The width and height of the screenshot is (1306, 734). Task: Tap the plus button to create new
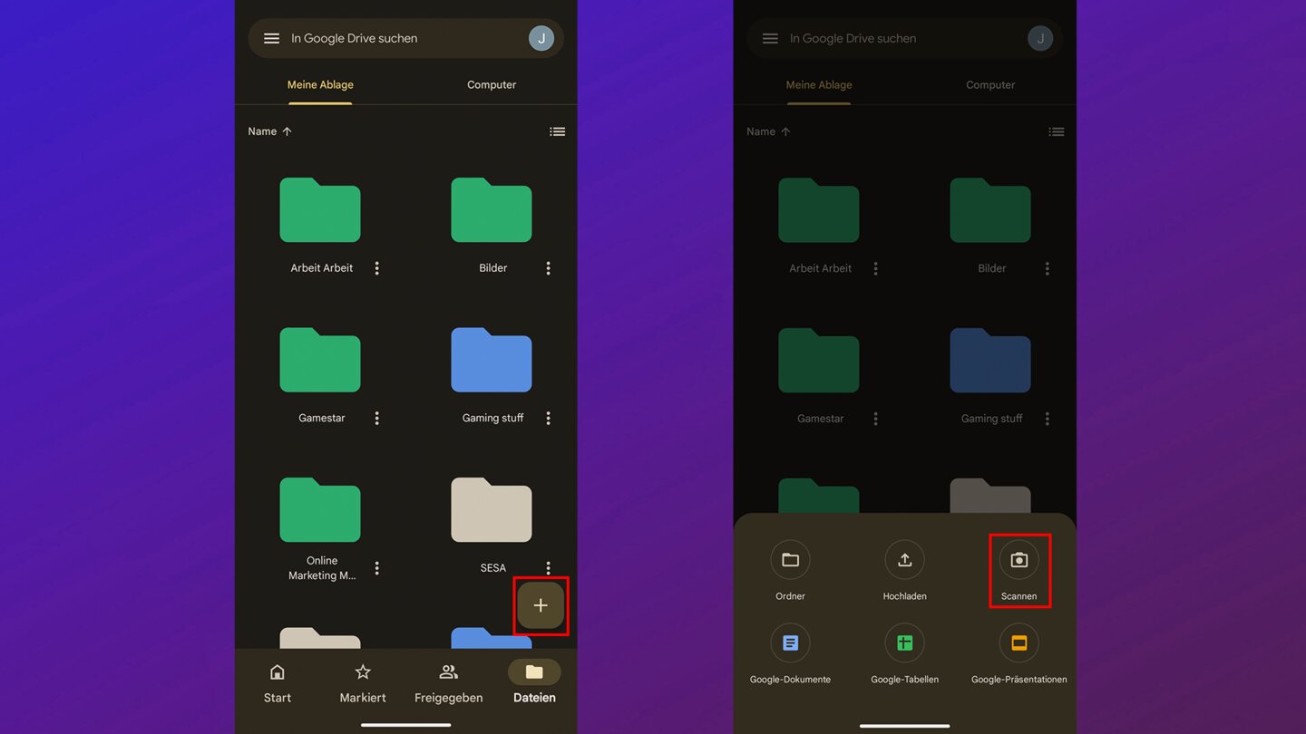pos(541,605)
